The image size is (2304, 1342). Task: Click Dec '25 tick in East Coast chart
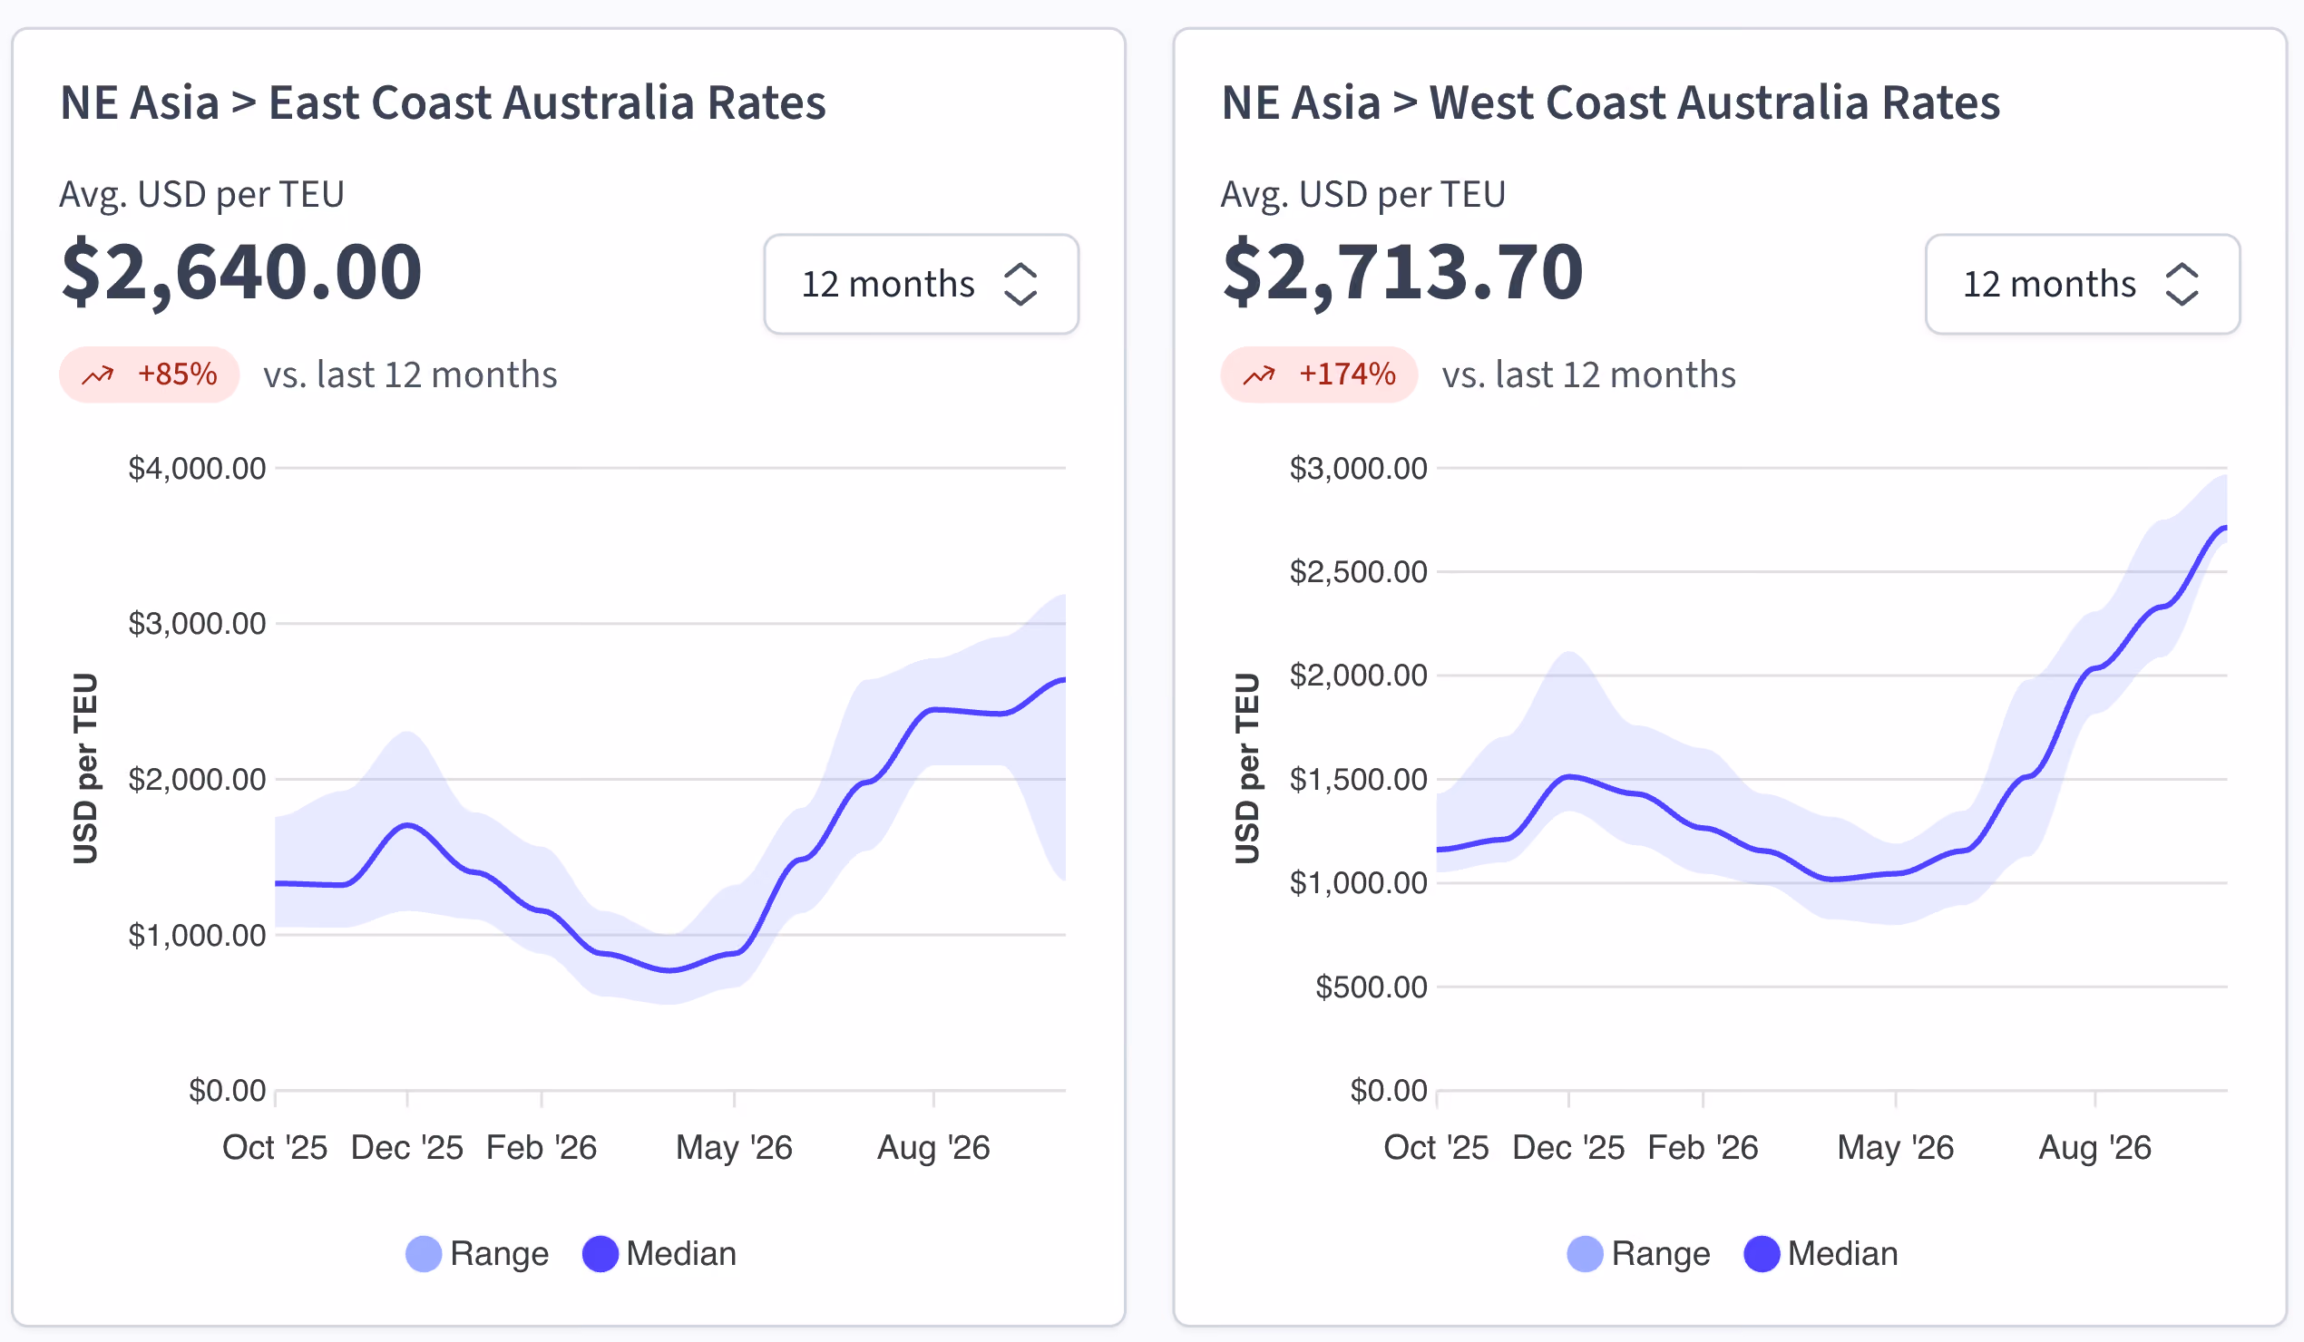[407, 1148]
